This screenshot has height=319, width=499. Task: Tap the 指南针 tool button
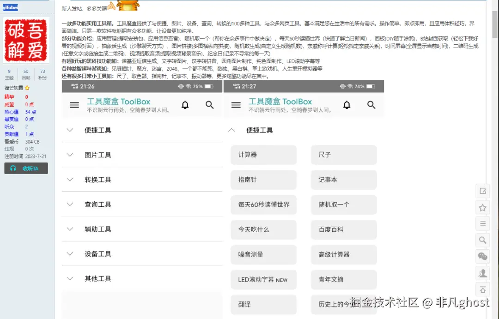(263, 180)
